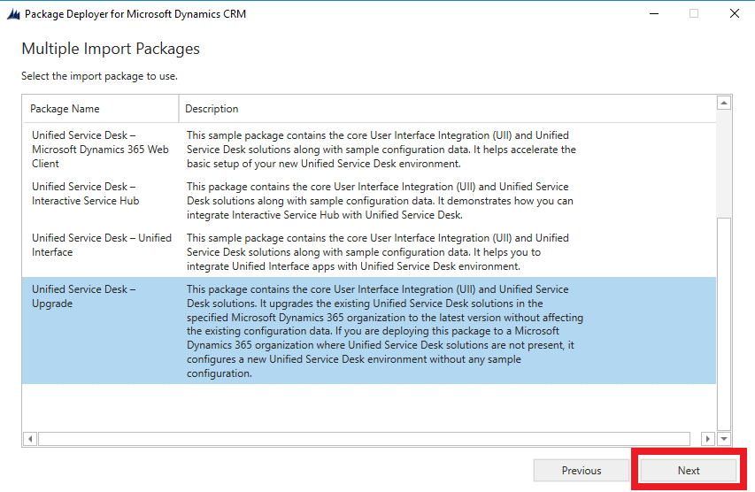
Task: Click the horizontal scrollbar left arrow
Action: (x=30, y=439)
